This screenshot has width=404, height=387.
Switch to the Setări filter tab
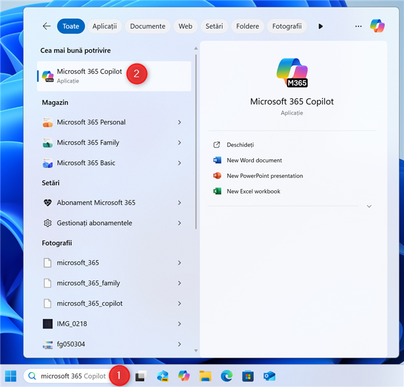(214, 26)
